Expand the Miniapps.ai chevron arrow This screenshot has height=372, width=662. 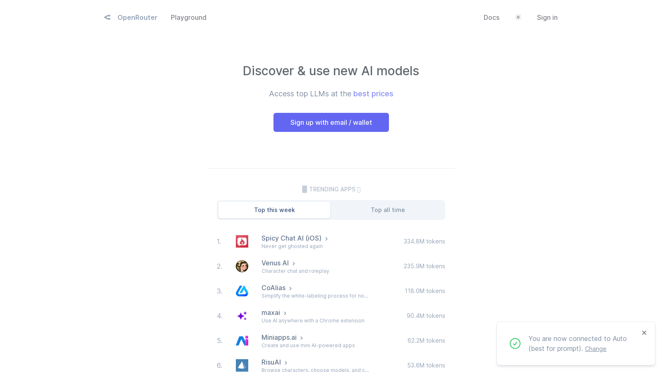(302, 338)
